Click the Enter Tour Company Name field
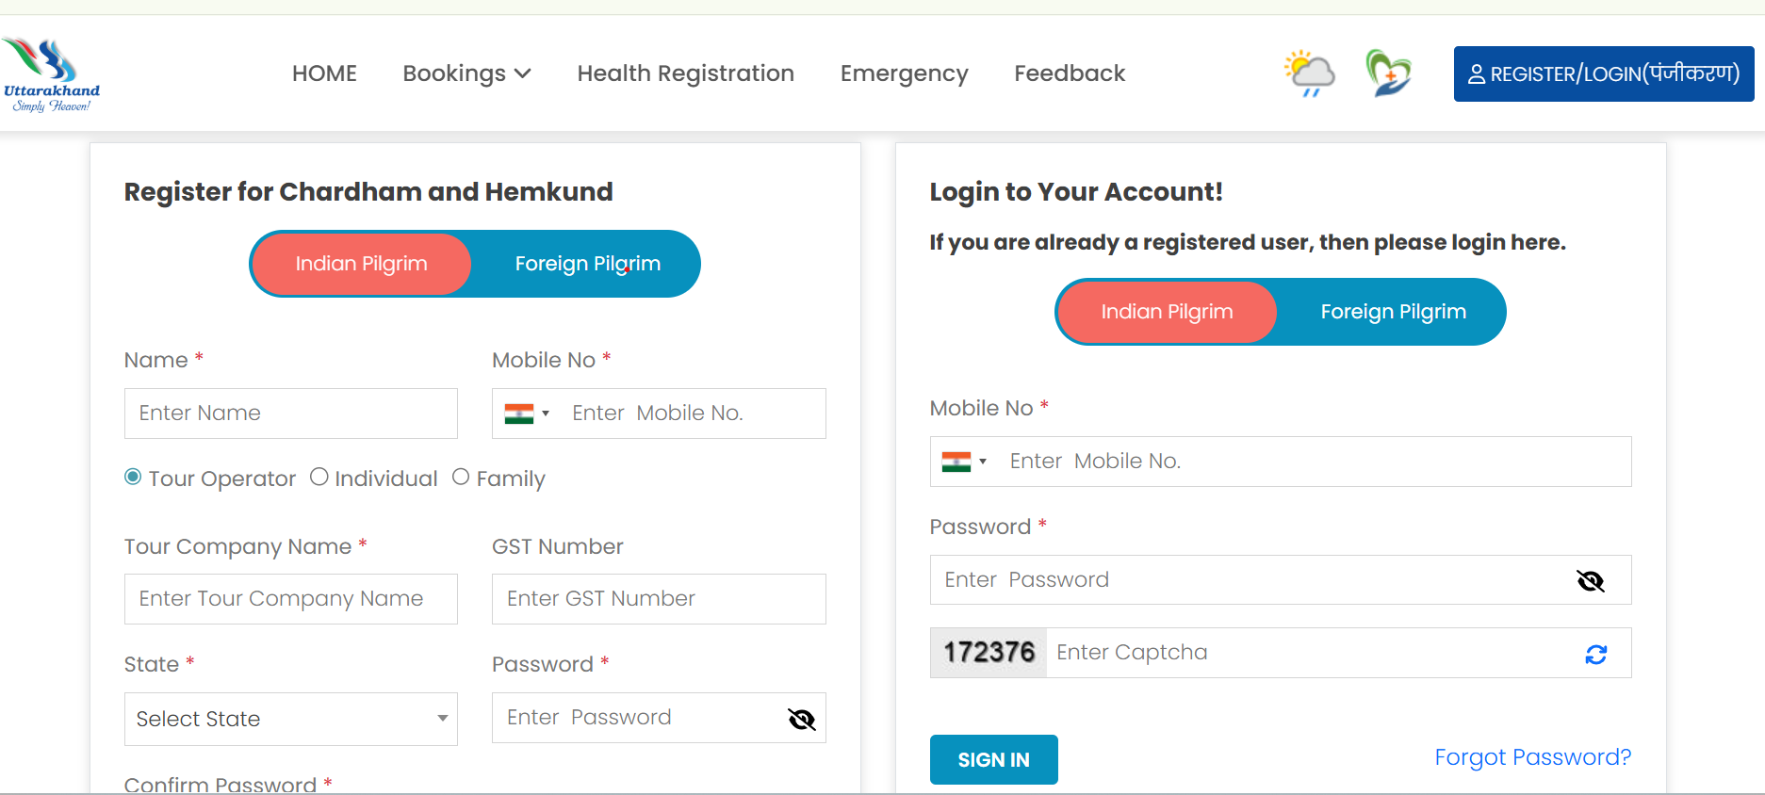The height and width of the screenshot is (795, 1765). coord(290,599)
